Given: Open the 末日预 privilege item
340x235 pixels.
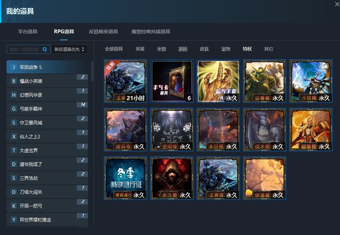Looking at the screenshot, I should (218, 130).
